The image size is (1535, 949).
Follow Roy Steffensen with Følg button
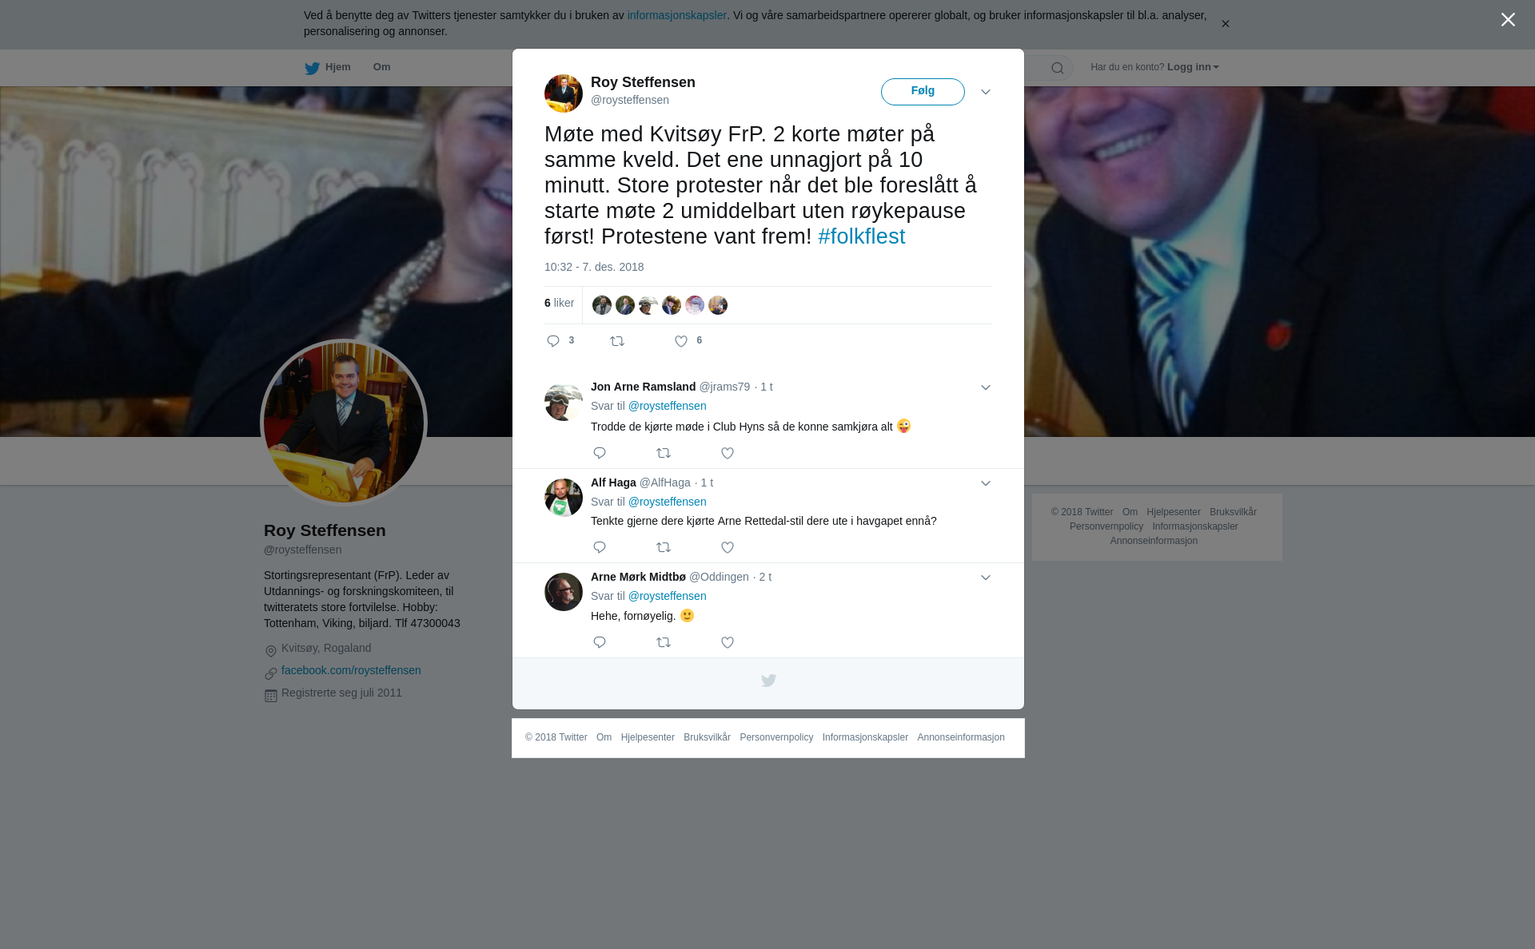point(923,92)
